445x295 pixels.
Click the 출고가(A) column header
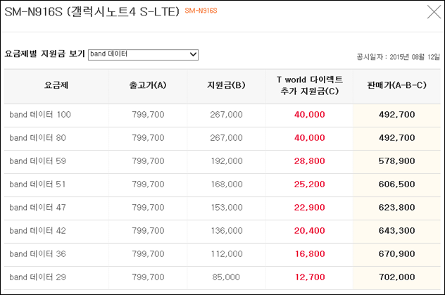tap(148, 85)
